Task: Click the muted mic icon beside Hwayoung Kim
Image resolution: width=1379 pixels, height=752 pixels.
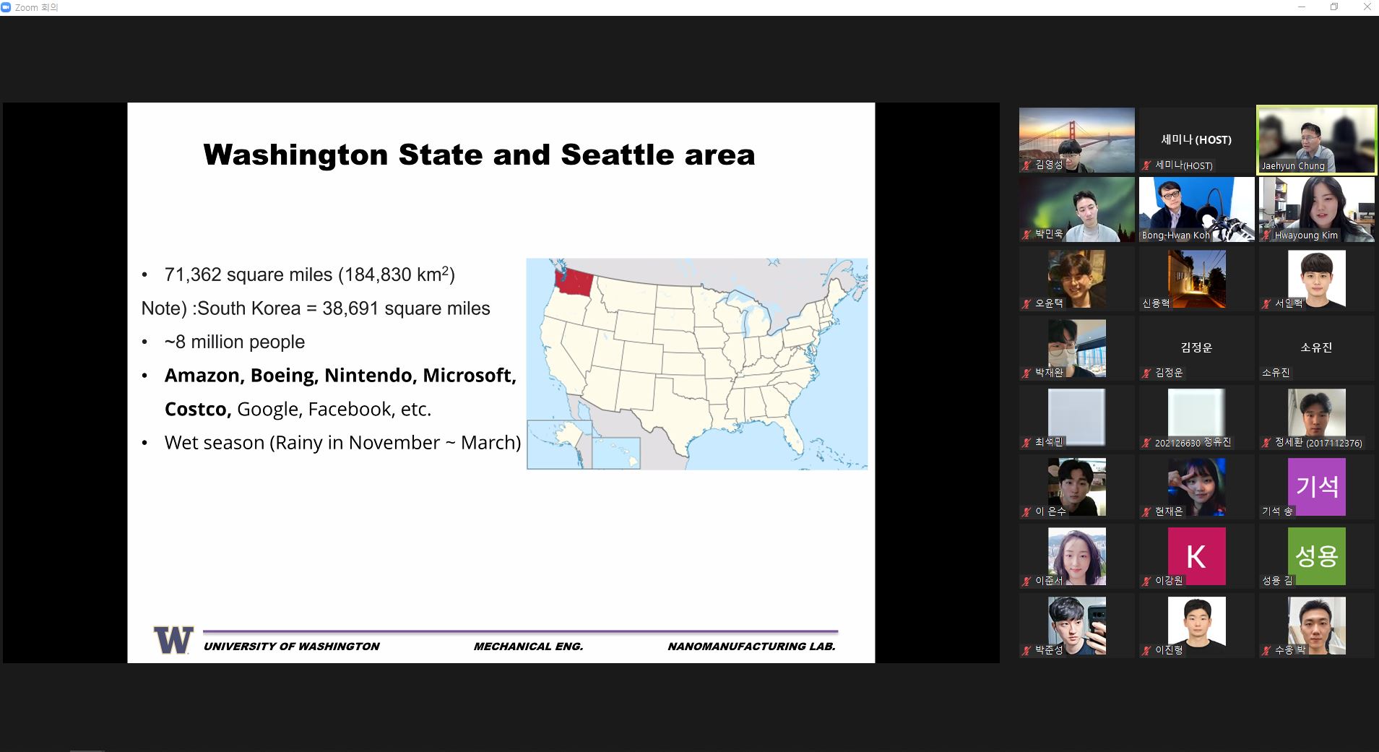Action: tap(1266, 235)
